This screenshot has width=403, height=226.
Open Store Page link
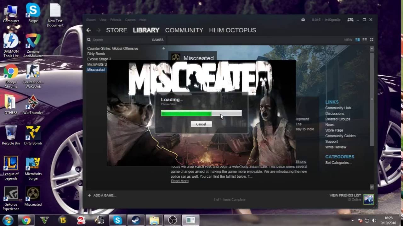click(x=334, y=130)
